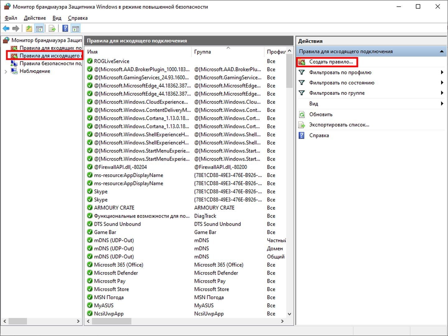
Task: Open the Фильтровать по группе submenu arrow
Action: pos(442,93)
